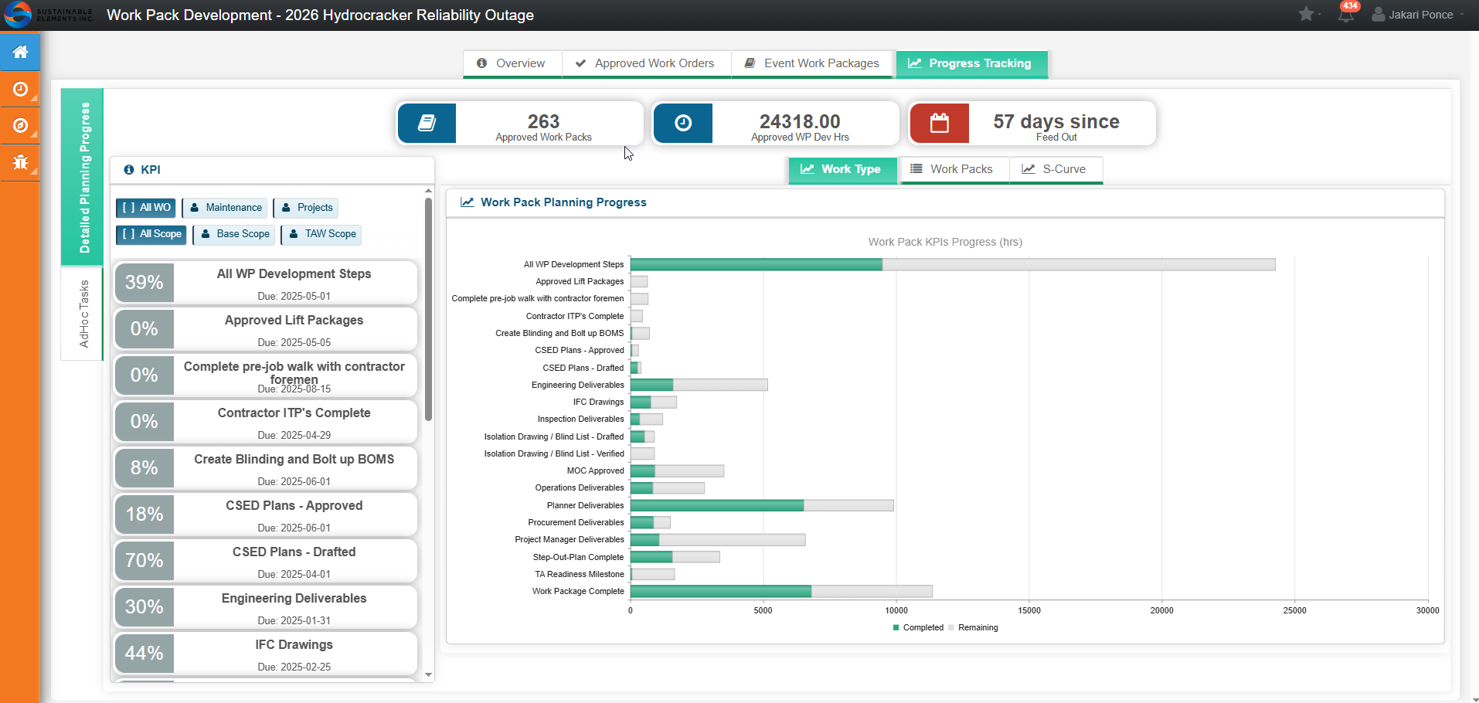
Task: Open the compass icon in left sidebar
Action: tap(20, 125)
